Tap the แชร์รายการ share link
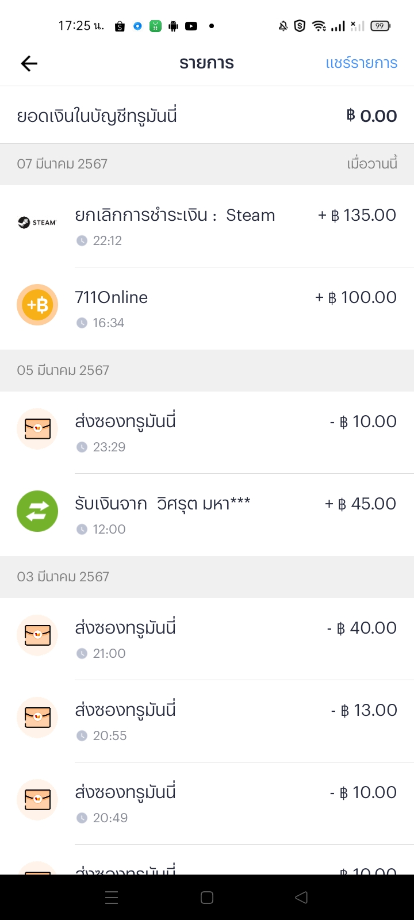Screen dimensions: 414x920 (x=361, y=63)
